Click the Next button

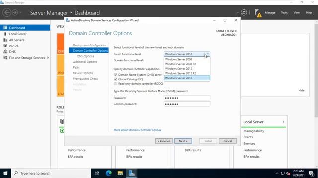(x=183, y=141)
